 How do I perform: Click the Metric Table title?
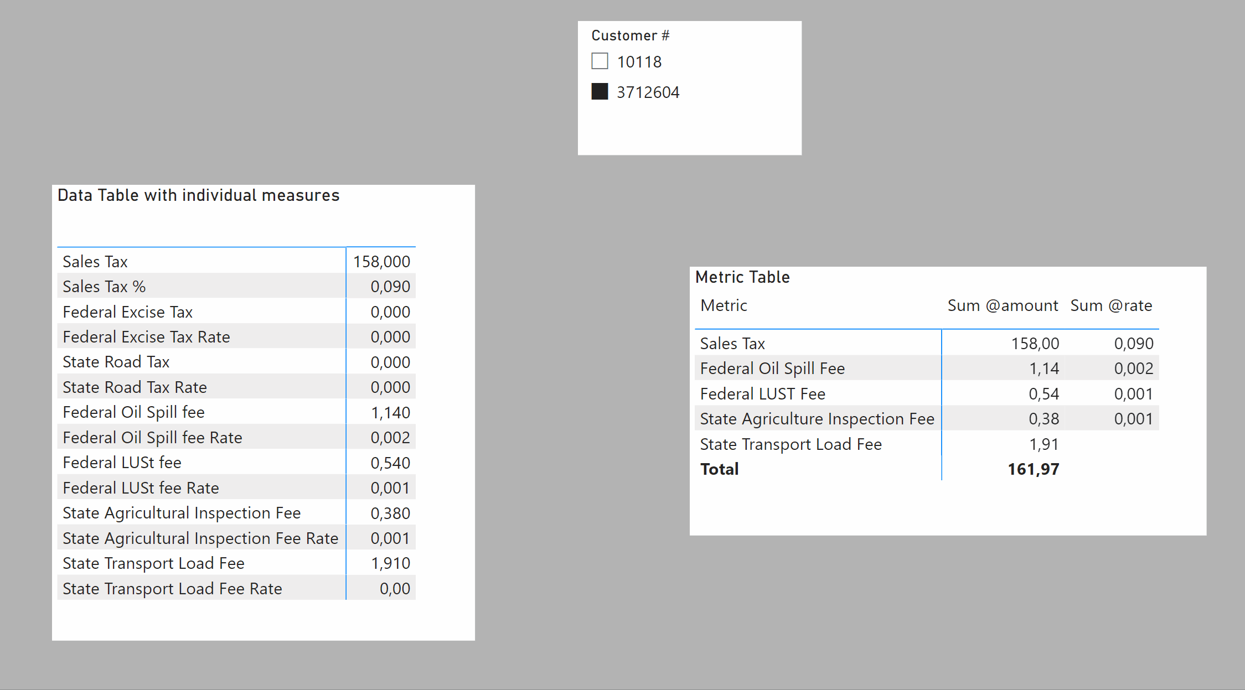tap(742, 277)
